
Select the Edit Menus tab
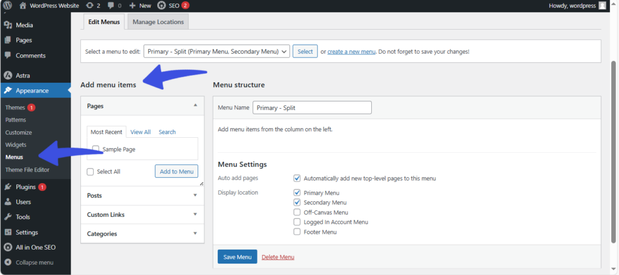[x=104, y=22]
